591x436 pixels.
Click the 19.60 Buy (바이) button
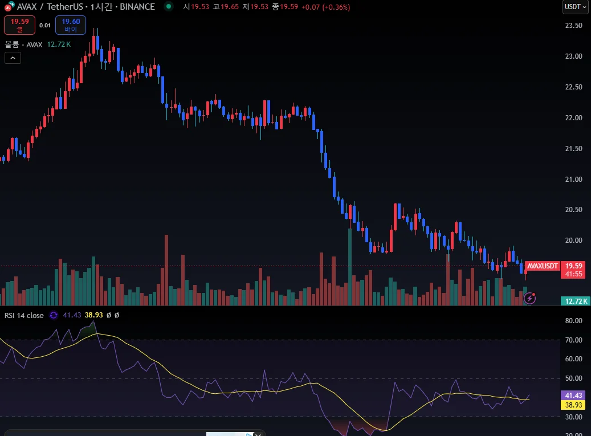pyautogui.click(x=71, y=25)
